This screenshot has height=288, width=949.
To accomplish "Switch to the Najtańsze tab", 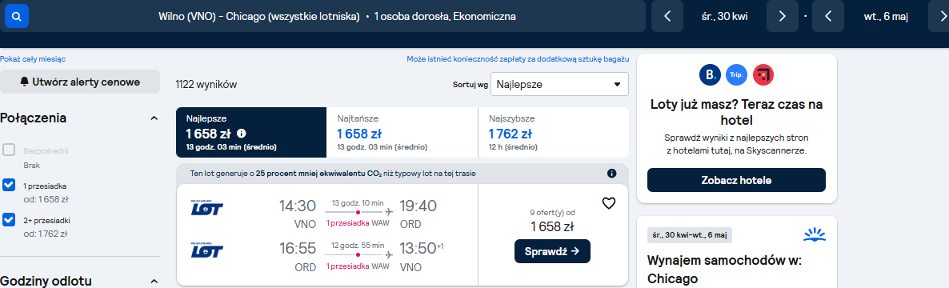I will 402,133.
